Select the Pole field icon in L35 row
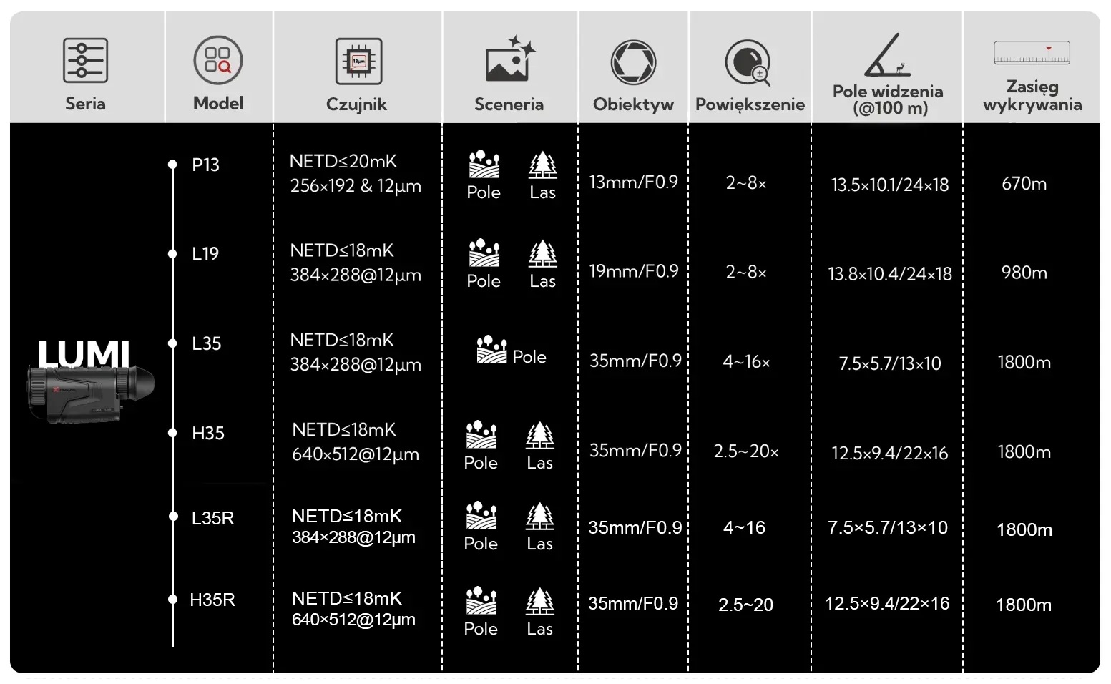The height and width of the screenshot is (684, 1111). click(x=491, y=349)
